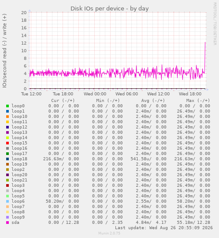This screenshot has height=238, width=219.
Task: Click sda minimum write value '2.35'
Action: coord(117,223)
